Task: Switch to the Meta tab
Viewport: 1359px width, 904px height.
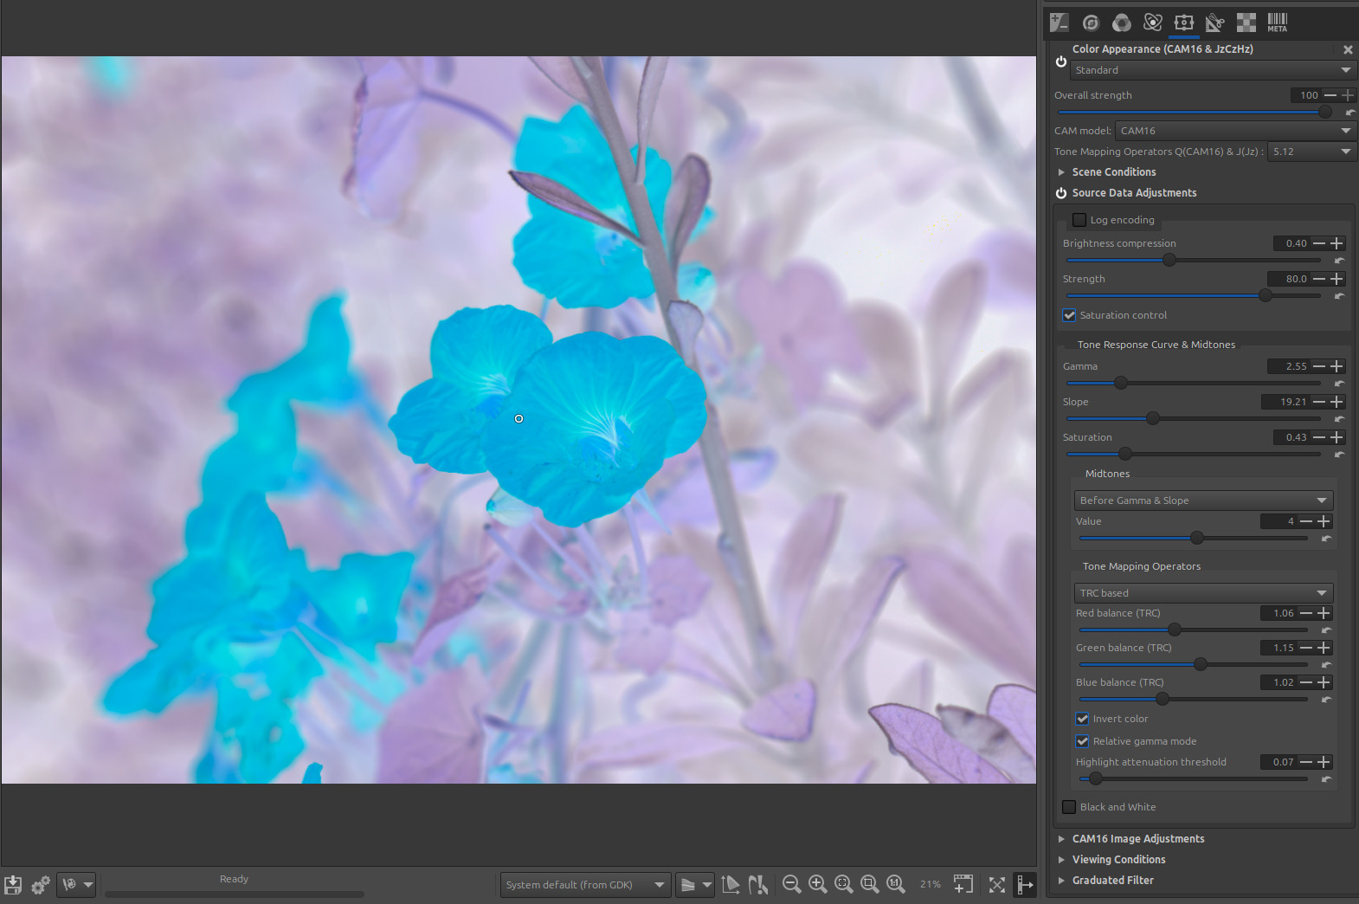Action: [1277, 23]
